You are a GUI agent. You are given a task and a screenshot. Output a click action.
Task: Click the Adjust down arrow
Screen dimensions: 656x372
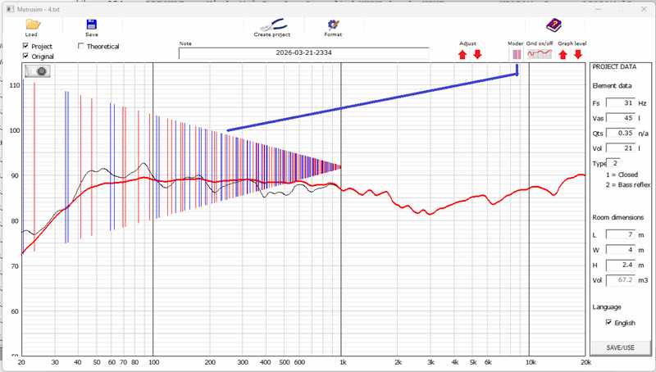477,55
